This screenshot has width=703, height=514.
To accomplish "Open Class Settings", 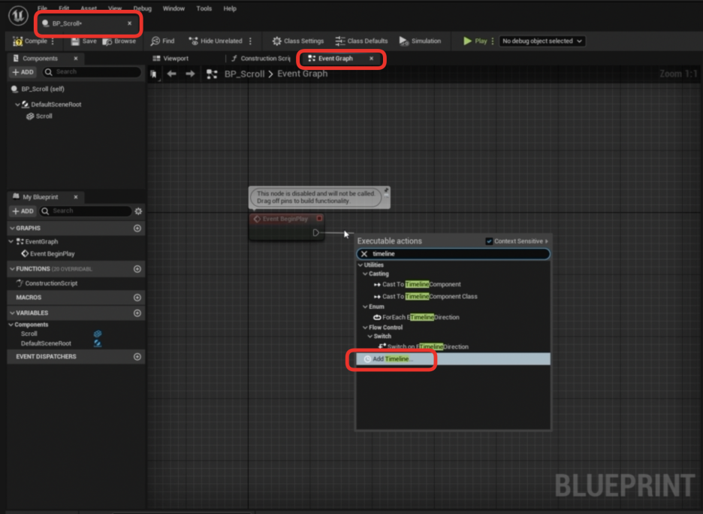I will coord(297,41).
